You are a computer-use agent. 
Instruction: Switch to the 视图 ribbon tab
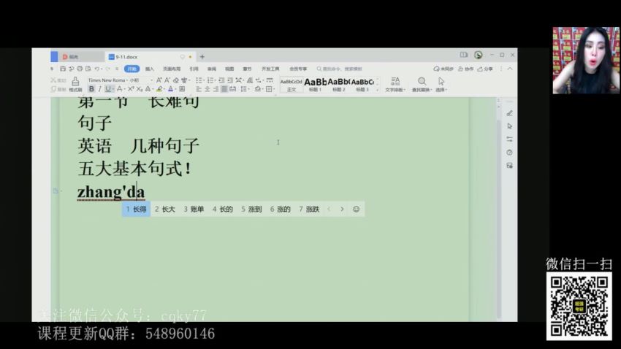[x=229, y=69]
